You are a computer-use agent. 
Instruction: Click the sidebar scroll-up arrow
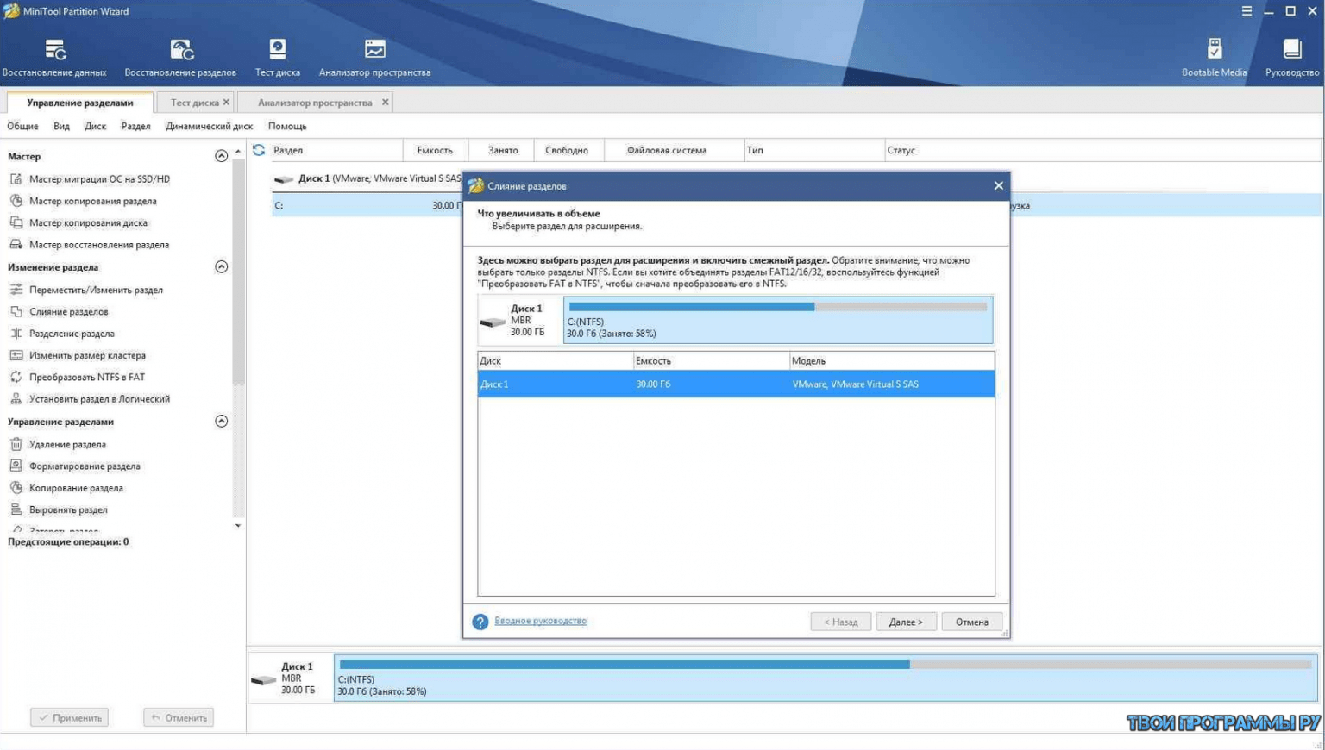238,152
